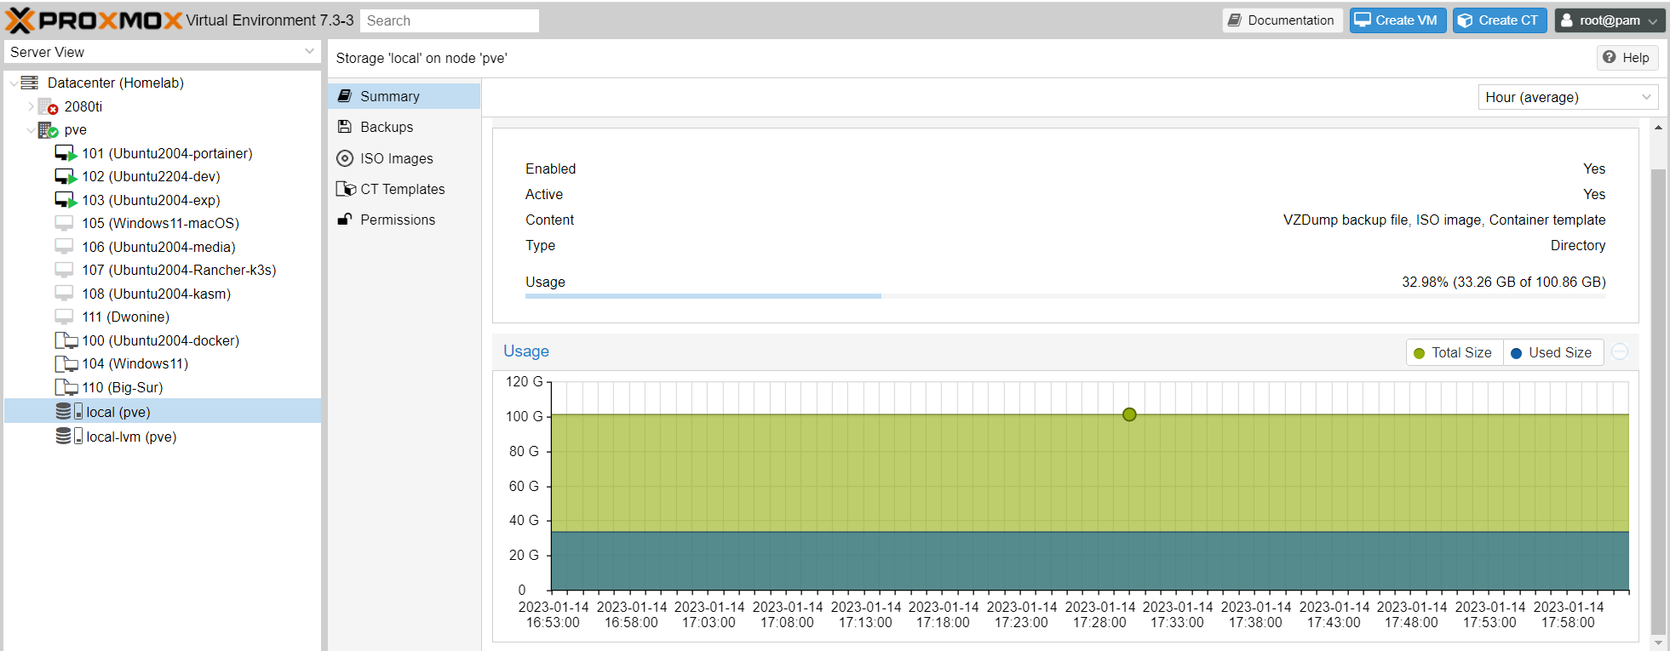Screen dimensions: 1670x651
Task: Open the ISO Images tab
Action: pyautogui.click(x=404, y=158)
